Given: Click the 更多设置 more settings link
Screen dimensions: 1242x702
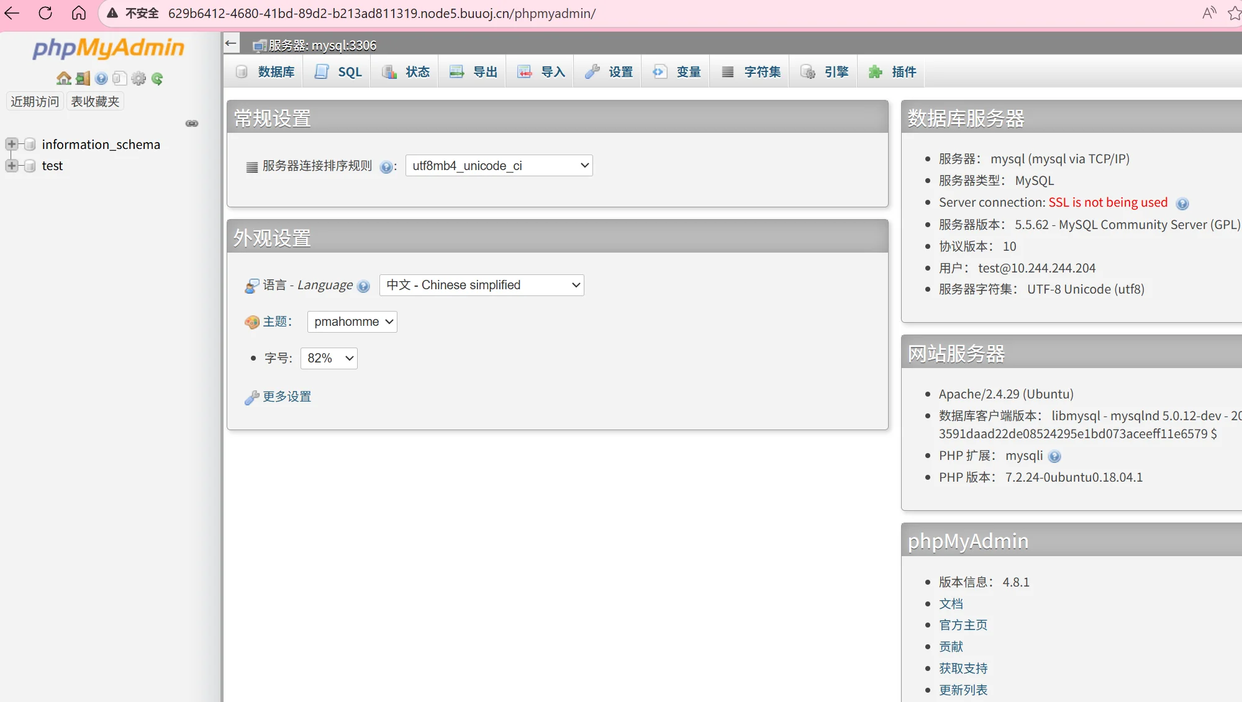Looking at the screenshot, I should 286,397.
